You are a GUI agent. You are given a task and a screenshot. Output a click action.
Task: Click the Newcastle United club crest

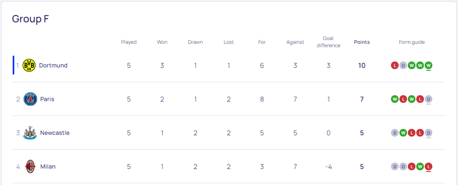point(30,133)
